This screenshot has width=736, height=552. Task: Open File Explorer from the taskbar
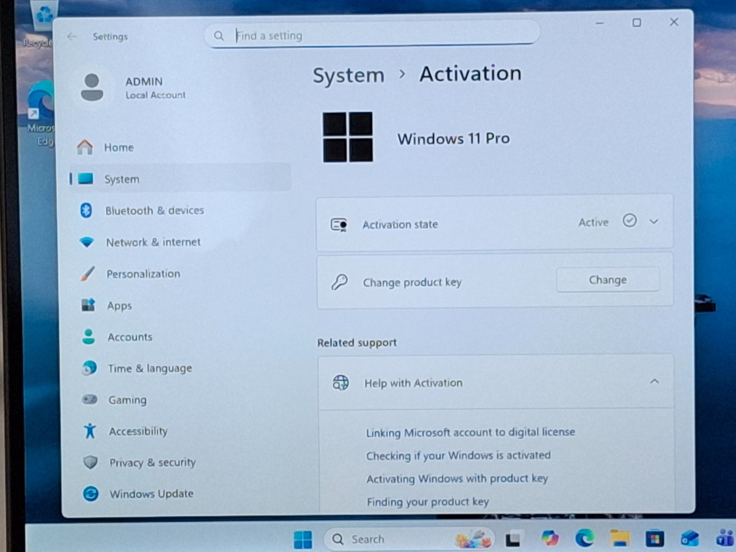(620, 538)
